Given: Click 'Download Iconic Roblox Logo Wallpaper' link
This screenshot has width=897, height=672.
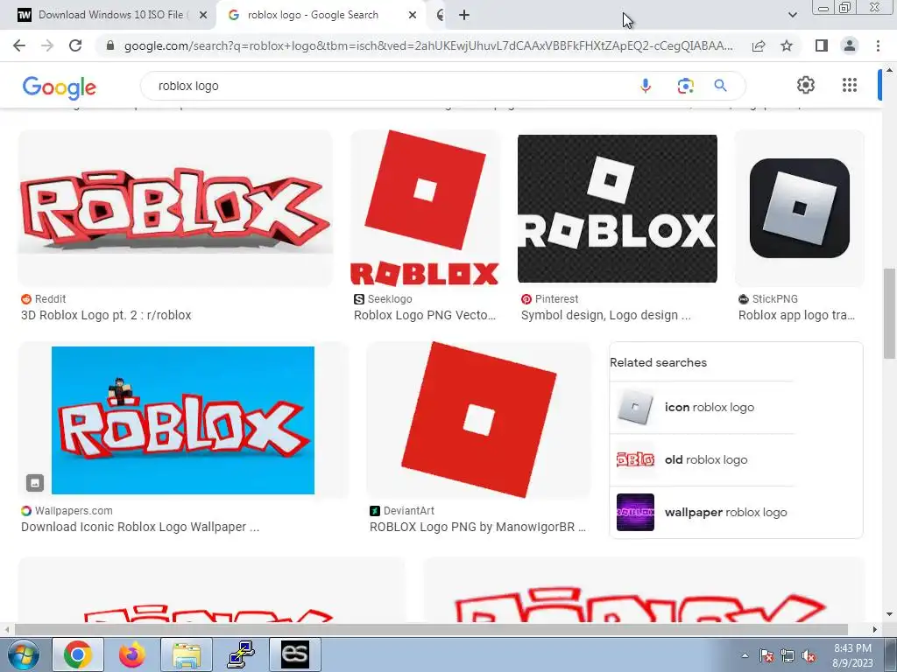Looking at the screenshot, I should 140,527.
